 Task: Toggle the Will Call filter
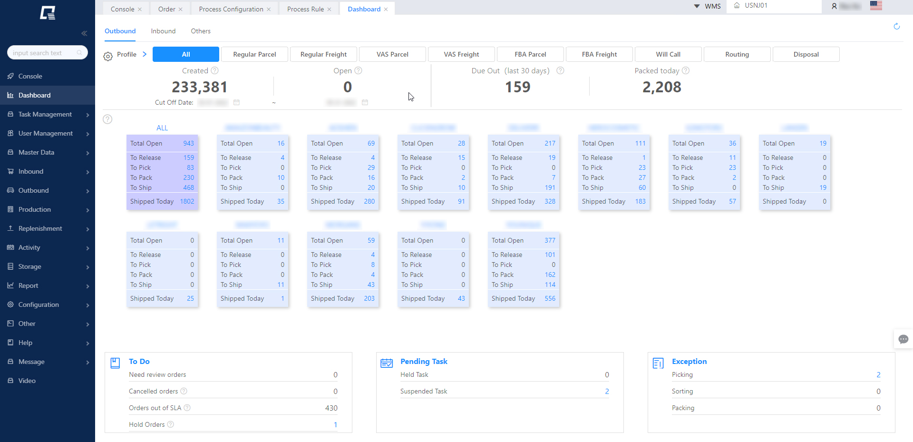[668, 54]
